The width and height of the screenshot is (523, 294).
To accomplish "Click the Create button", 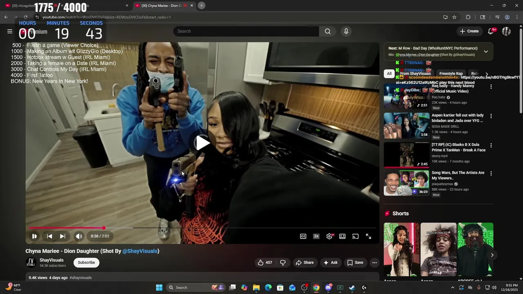I will coord(469,31).
